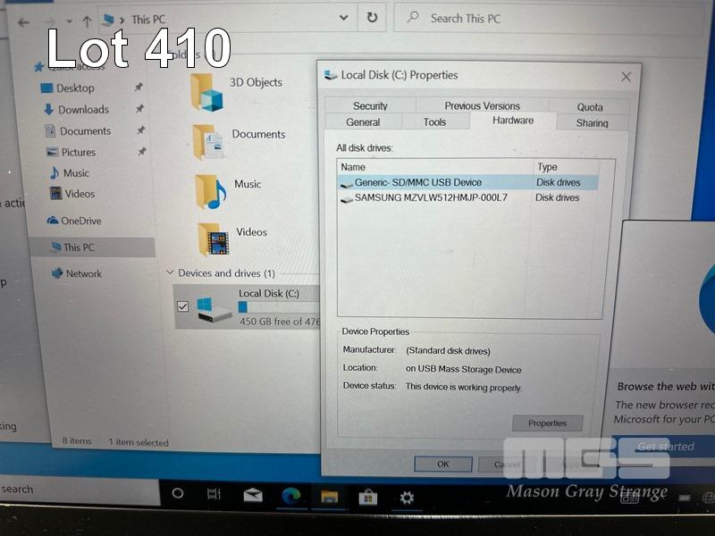
Task: Open the address bar history dropdown
Action: tap(344, 18)
